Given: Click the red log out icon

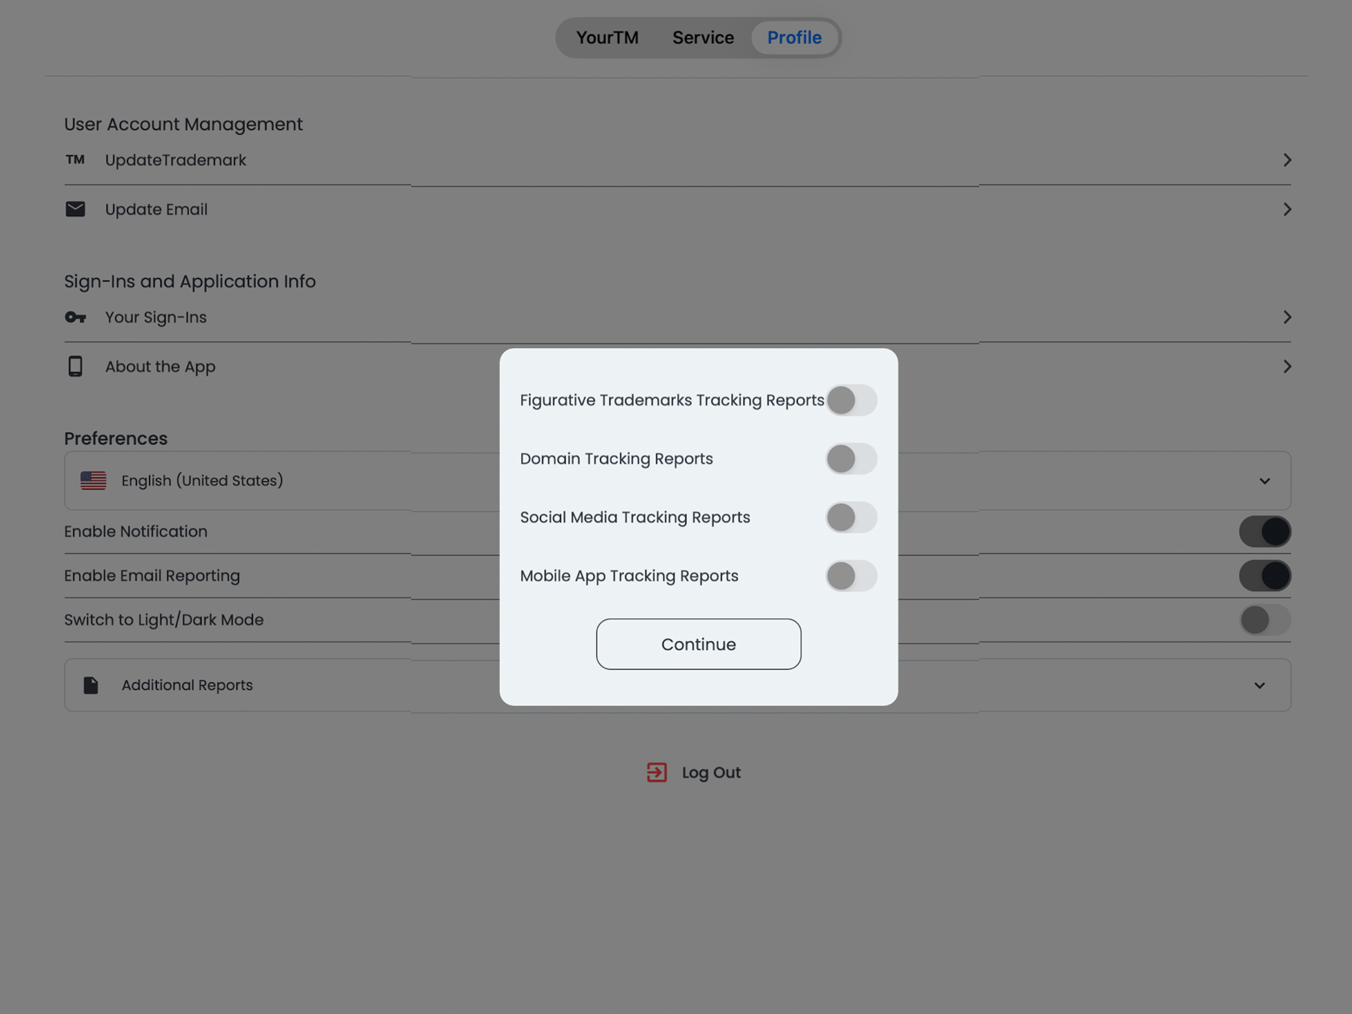Looking at the screenshot, I should pyautogui.click(x=657, y=772).
